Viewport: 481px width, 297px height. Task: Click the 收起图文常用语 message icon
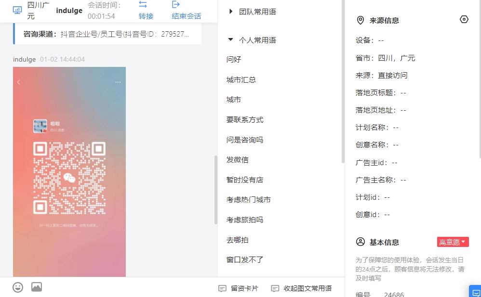(275, 288)
